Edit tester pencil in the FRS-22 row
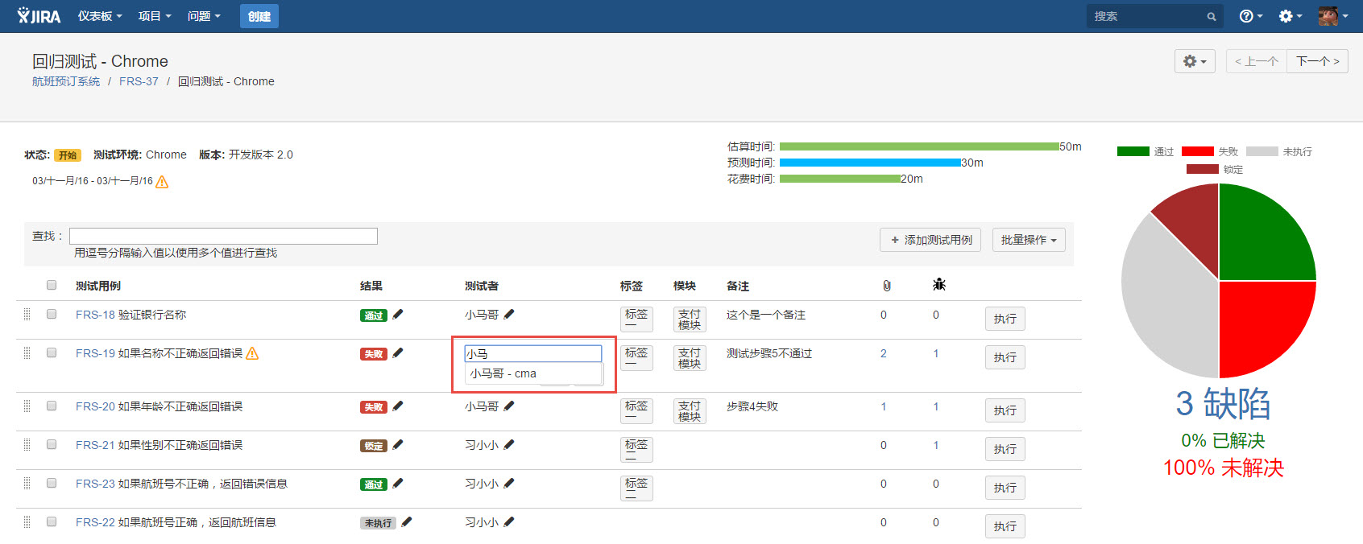 (509, 522)
